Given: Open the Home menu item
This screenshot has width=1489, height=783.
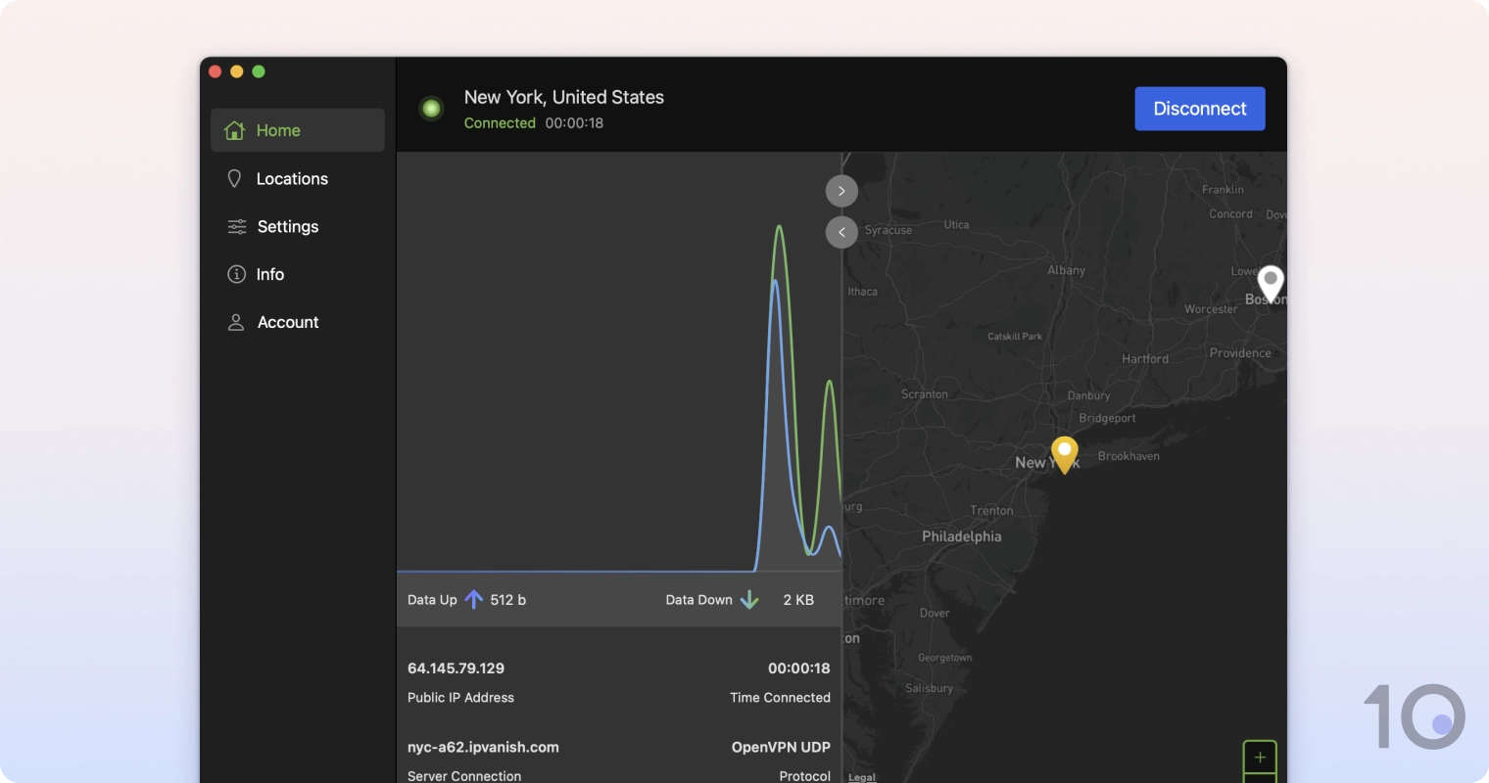Looking at the screenshot, I should [x=298, y=130].
